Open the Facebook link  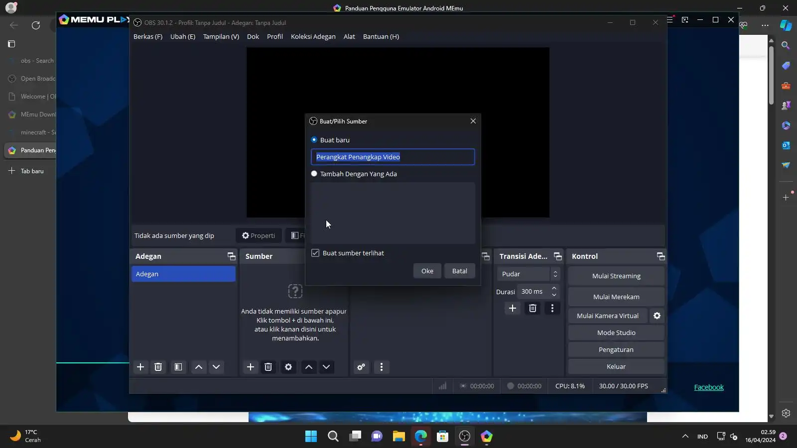tap(709, 387)
